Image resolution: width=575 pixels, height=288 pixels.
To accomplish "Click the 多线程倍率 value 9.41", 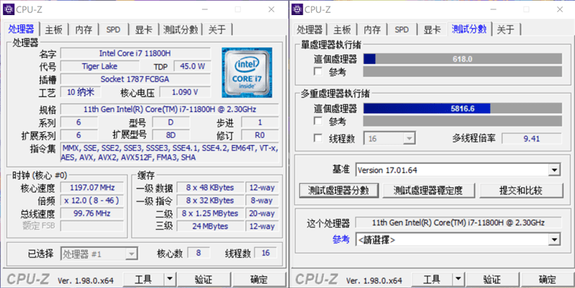I will 532,139.
